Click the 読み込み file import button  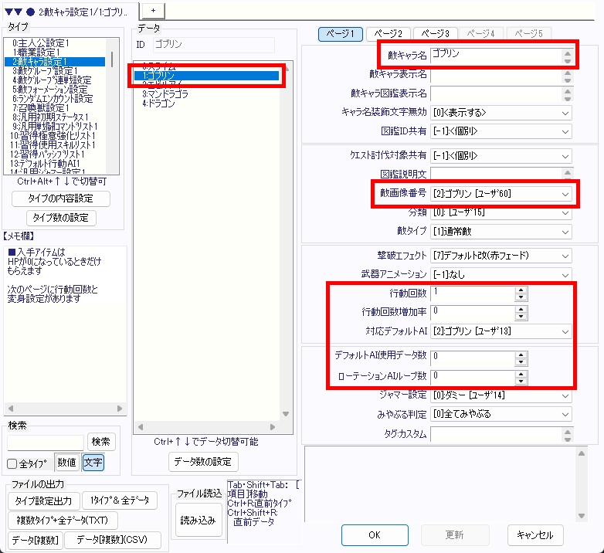[198, 521]
